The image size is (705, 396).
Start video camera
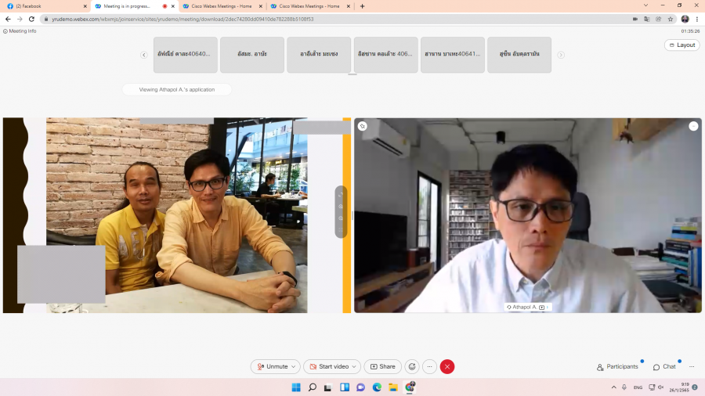[x=328, y=366]
